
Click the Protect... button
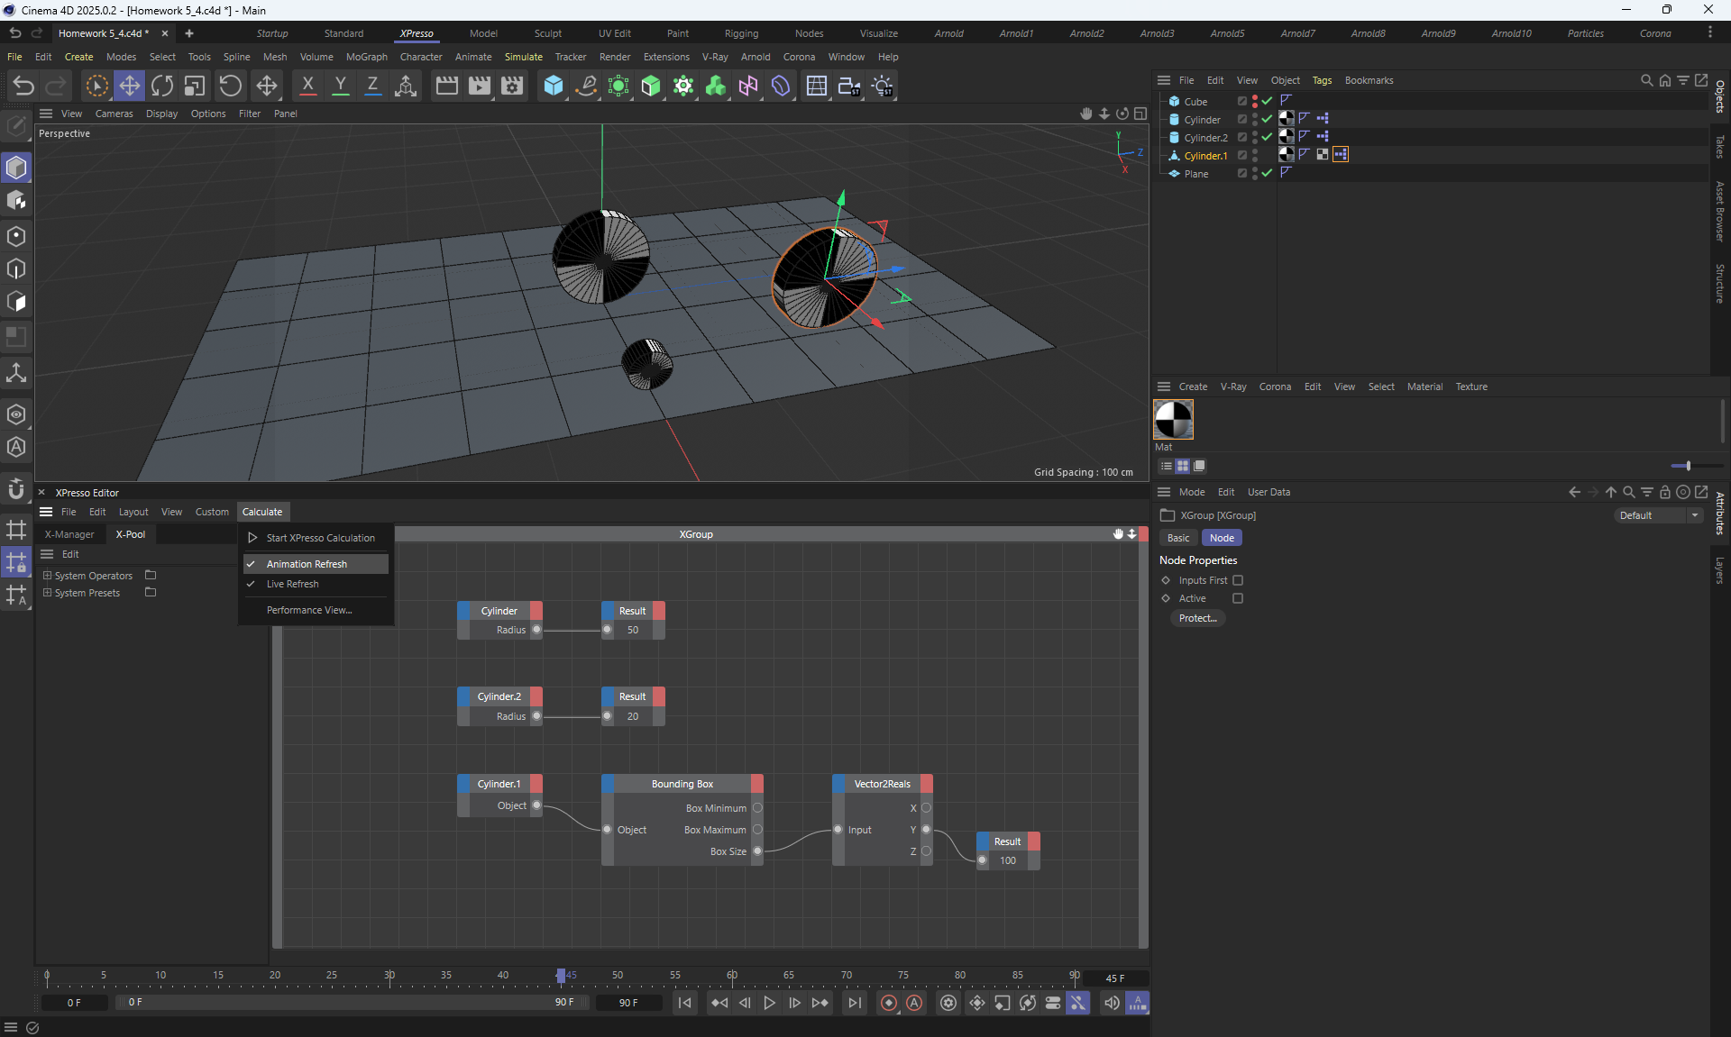point(1197,618)
